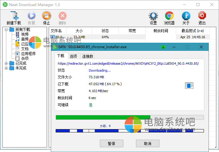Sort by 剩余时间 column header
This screenshot has width=219, height=152.
click(x=161, y=31)
